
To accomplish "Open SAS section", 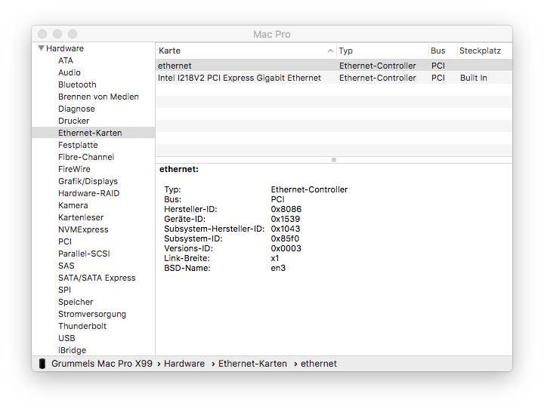I will click(x=66, y=266).
